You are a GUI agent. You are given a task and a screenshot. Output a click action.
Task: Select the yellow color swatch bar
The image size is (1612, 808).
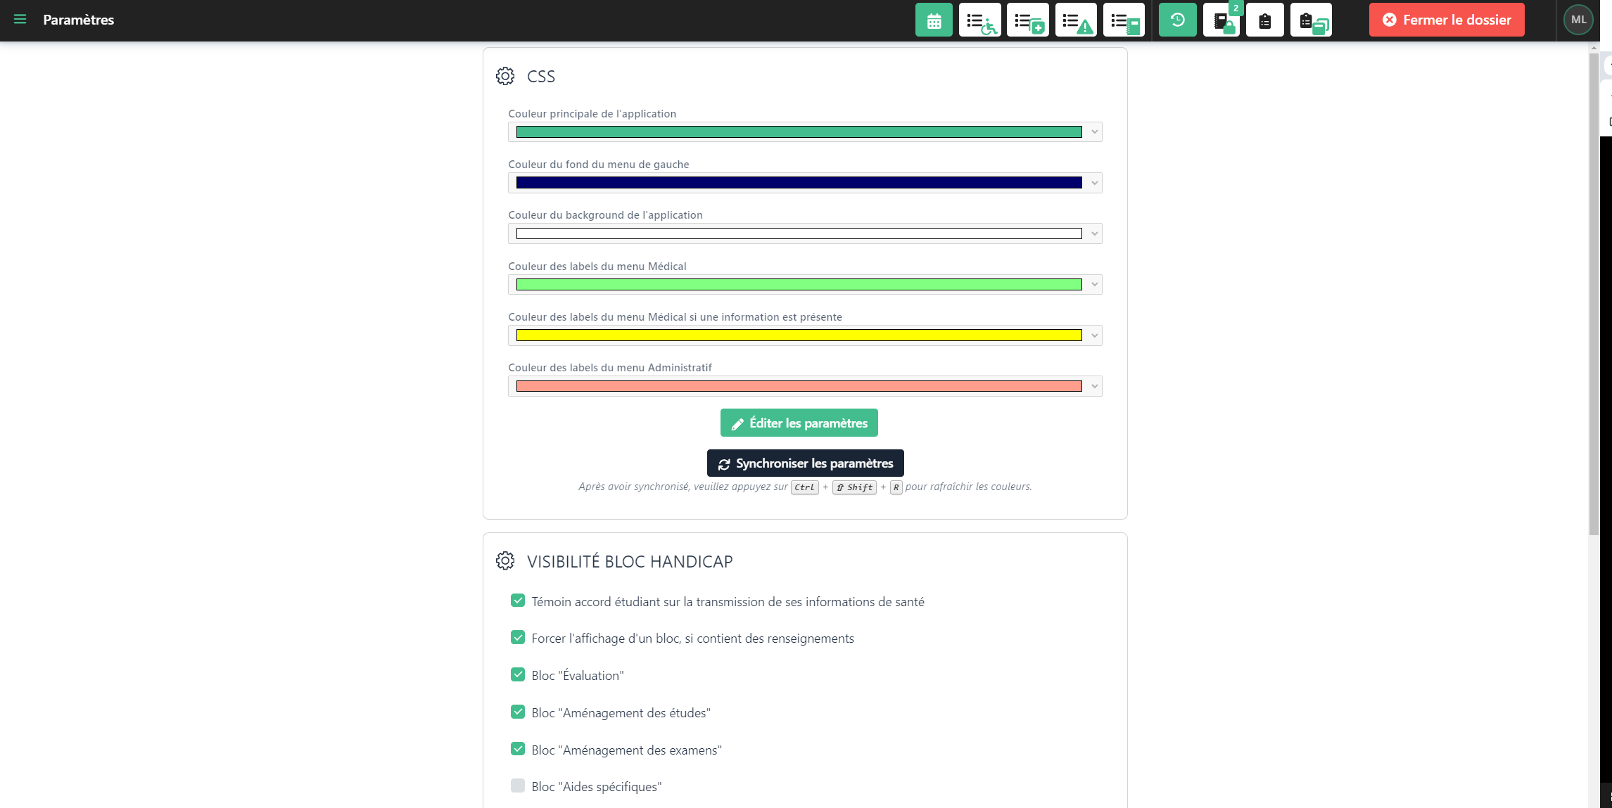tap(799, 335)
